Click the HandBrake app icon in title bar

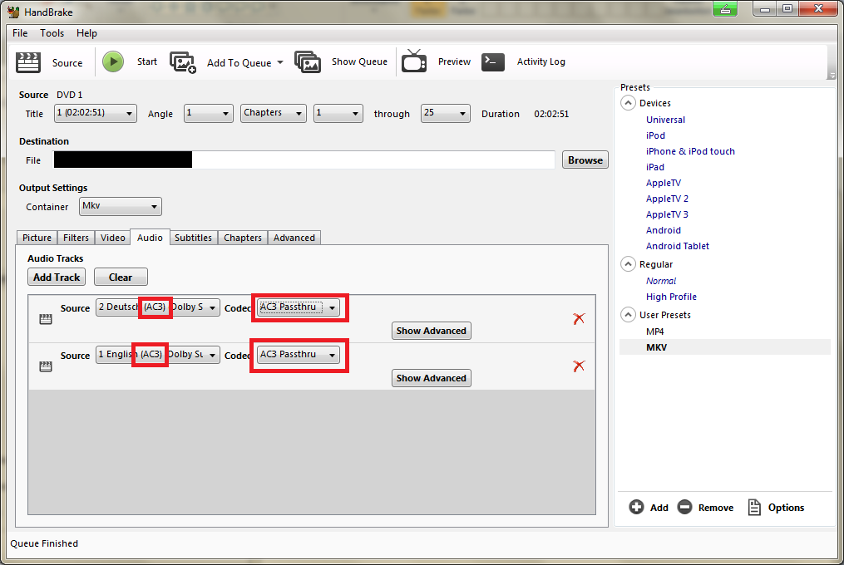pyautogui.click(x=14, y=12)
